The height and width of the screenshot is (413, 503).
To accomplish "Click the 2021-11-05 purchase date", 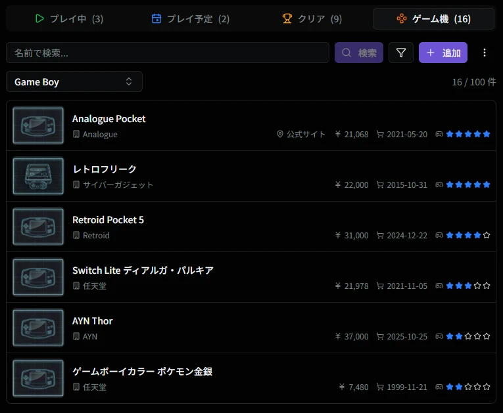I will pyautogui.click(x=407, y=286).
